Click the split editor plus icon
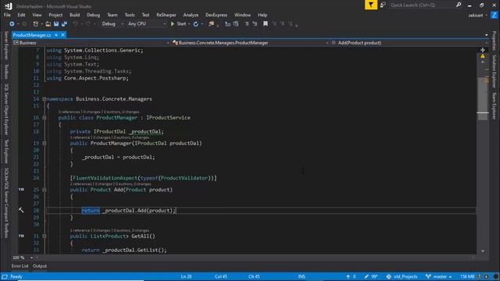 [x=483, y=50]
